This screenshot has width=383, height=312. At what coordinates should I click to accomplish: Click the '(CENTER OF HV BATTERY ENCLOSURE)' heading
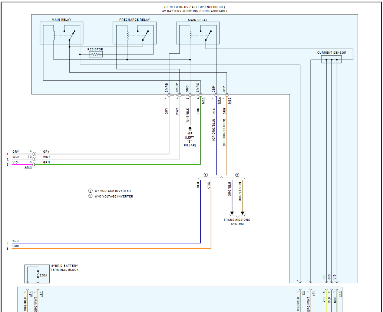pyautogui.click(x=194, y=7)
